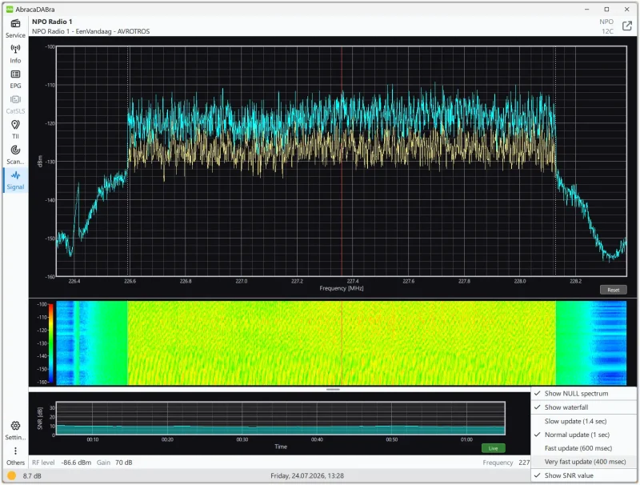
Task: Click the 12C channel label
Action: 607,31
